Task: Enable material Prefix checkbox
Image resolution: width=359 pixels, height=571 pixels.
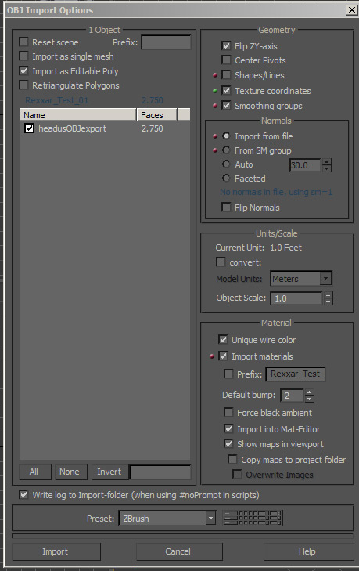Action: coord(229,374)
